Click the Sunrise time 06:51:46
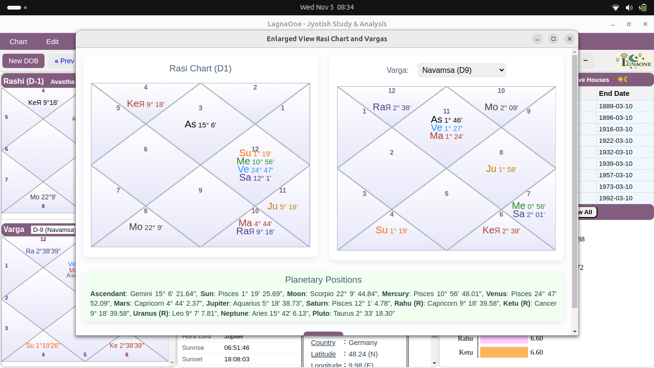654x368 pixels. coord(237,347)
